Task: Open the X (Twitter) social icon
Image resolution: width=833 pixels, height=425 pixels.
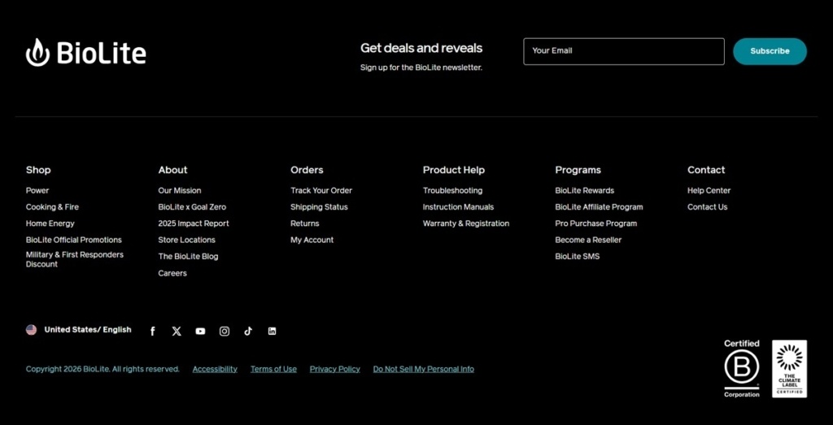Action: point(177,331)
